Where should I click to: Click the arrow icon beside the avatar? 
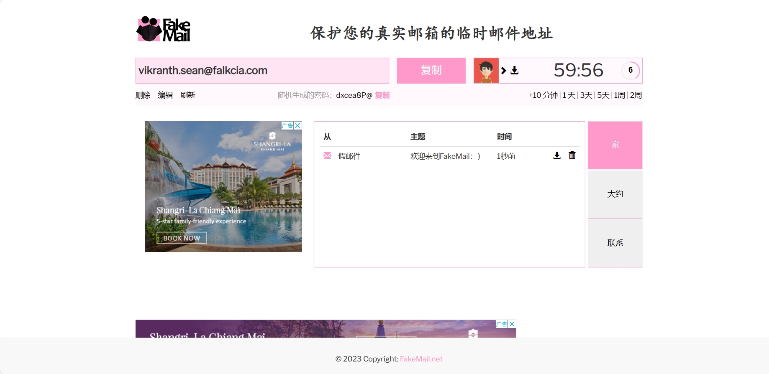coord(504,71)
